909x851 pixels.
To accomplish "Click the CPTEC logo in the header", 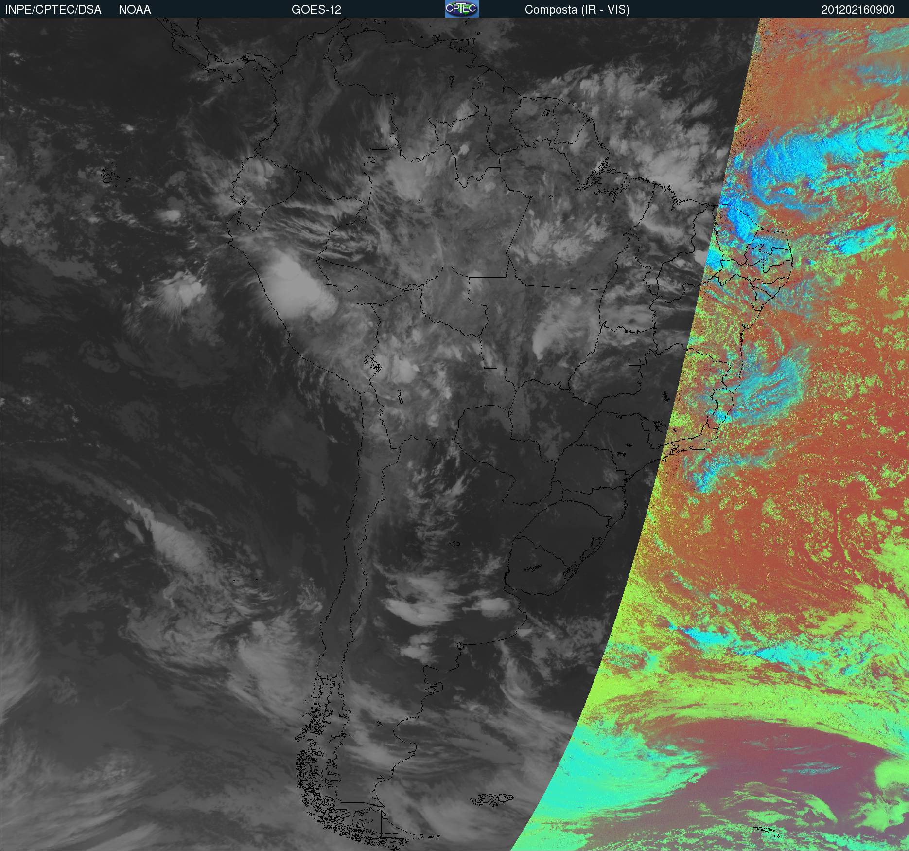I will 462,9.
